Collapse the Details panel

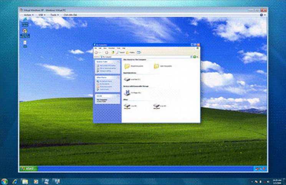coord(118,96)
